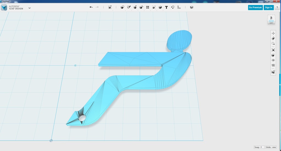Screen dimensions: 281x151
Task: Select the Pan tool in the navigation bar
Action: [x=273, y=33]
